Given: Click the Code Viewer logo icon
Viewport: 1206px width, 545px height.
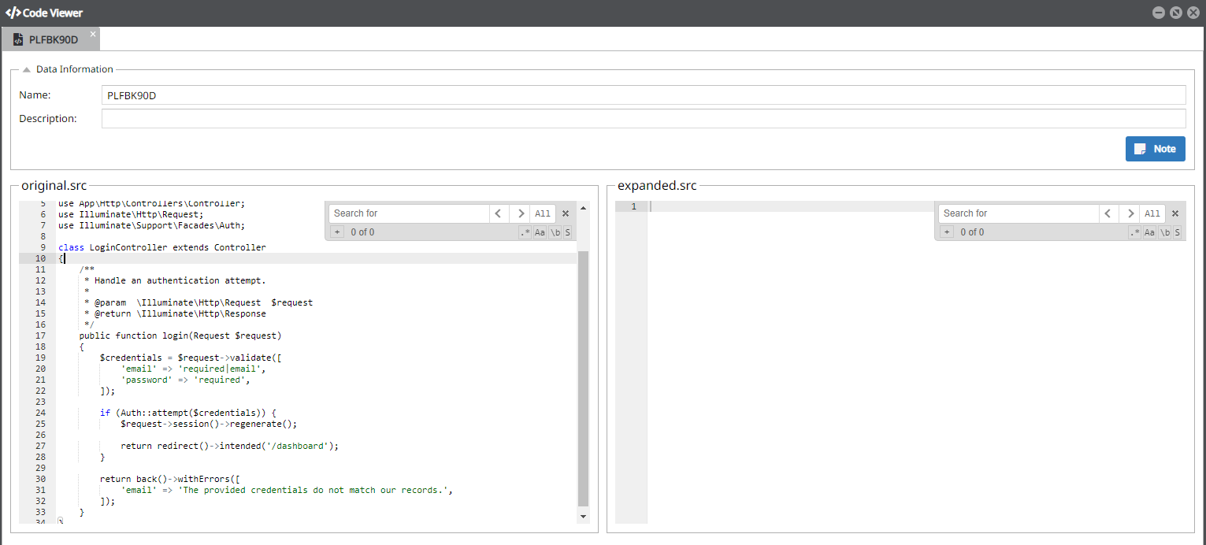Looking at the screenshot, I should [x=13, y=13].
